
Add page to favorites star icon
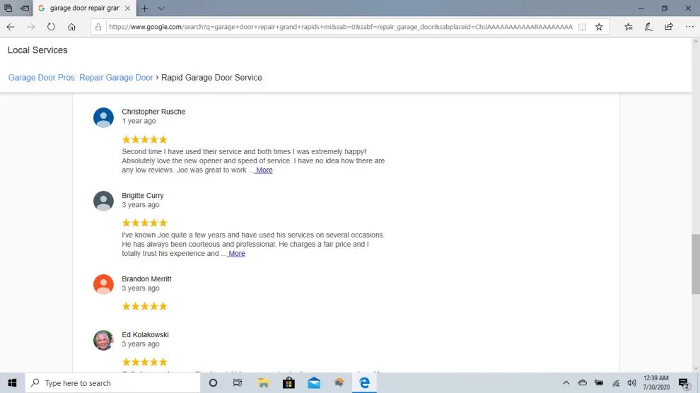(x=599, y=27)
